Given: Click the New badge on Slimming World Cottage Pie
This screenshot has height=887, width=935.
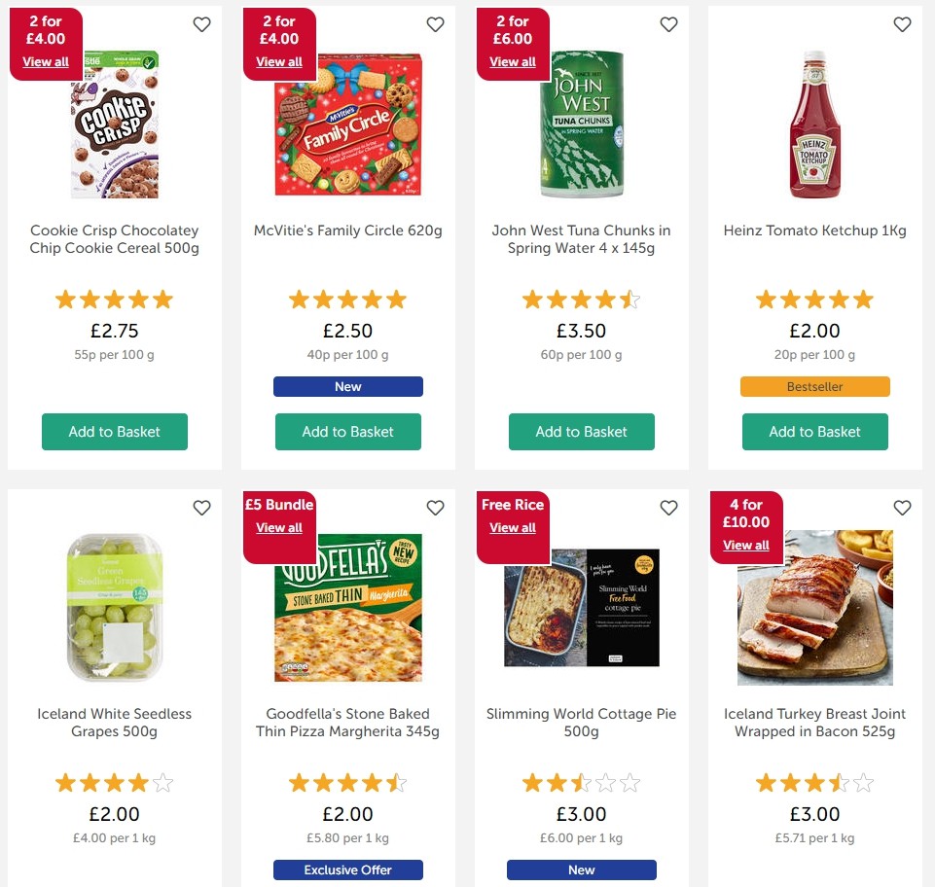Looking at the screenshot, I should [x=581, y=869].
